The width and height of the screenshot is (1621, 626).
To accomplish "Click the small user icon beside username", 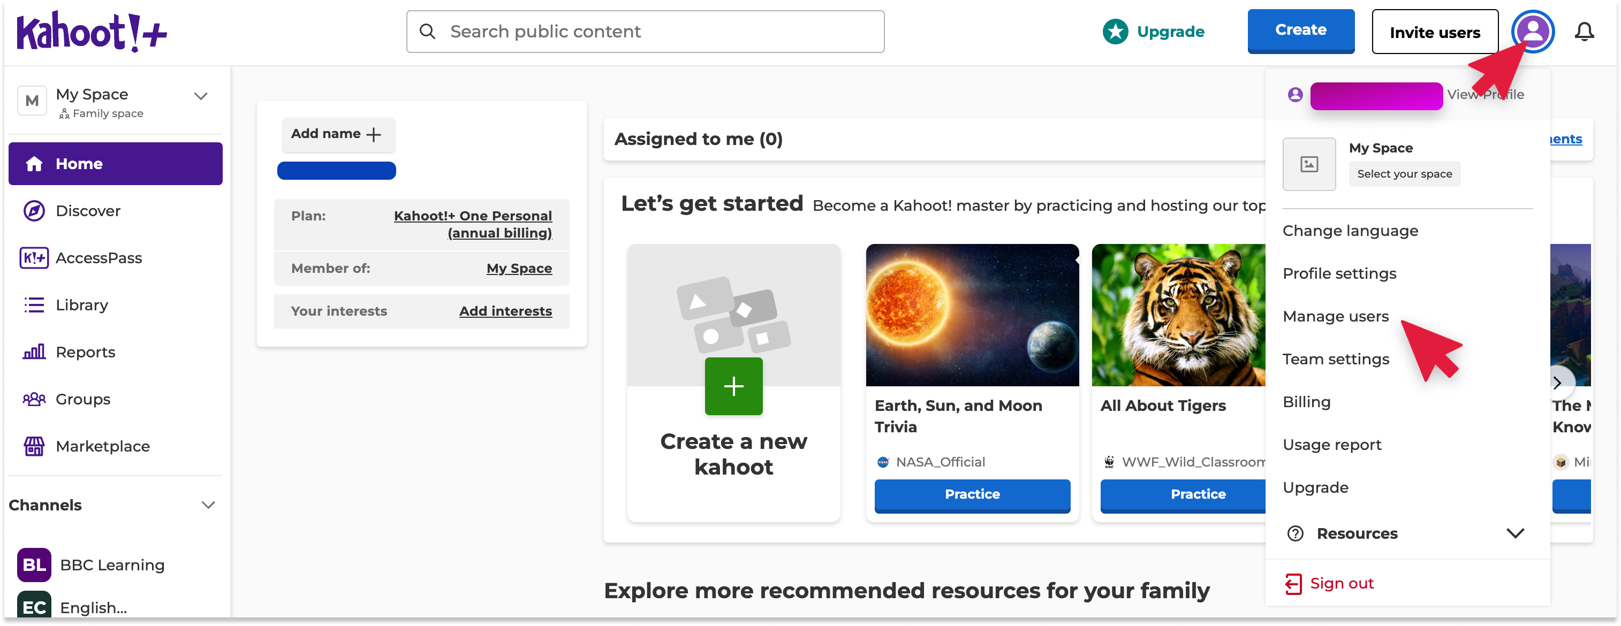I will [1295, 94].
